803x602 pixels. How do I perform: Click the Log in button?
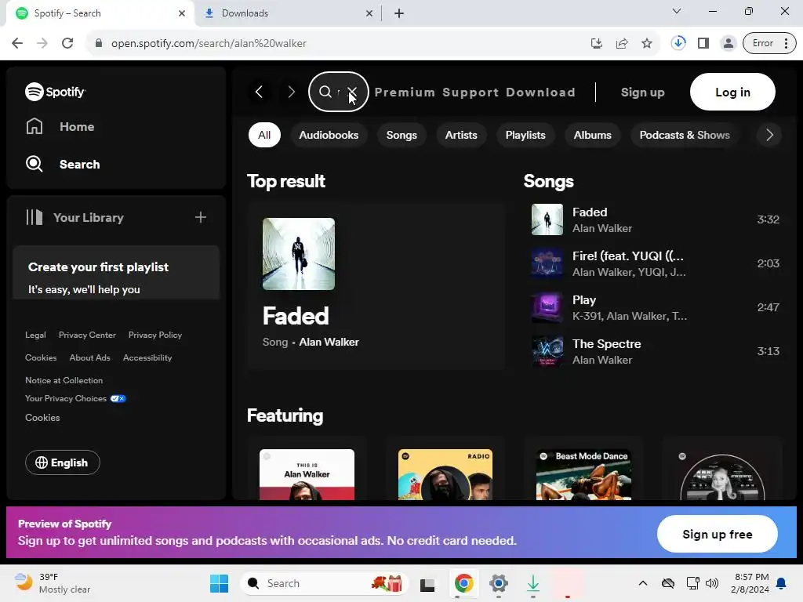tap(732, 92)
